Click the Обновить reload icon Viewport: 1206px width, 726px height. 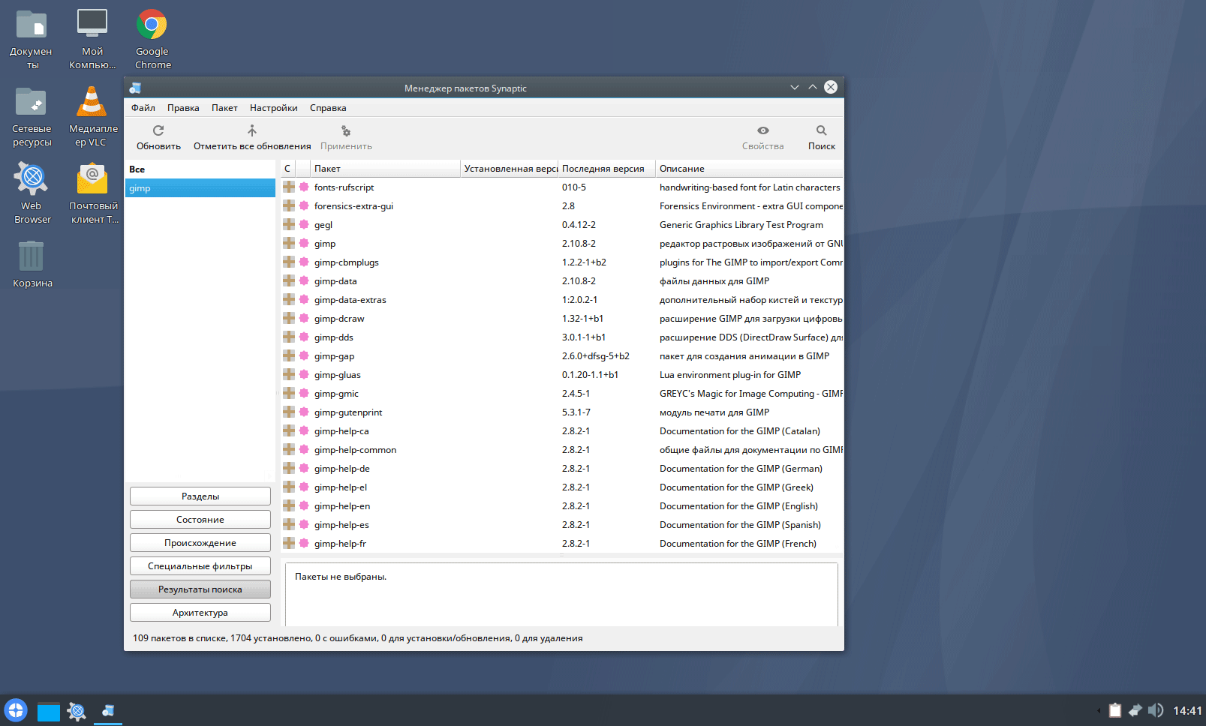[x=158, y=130]
